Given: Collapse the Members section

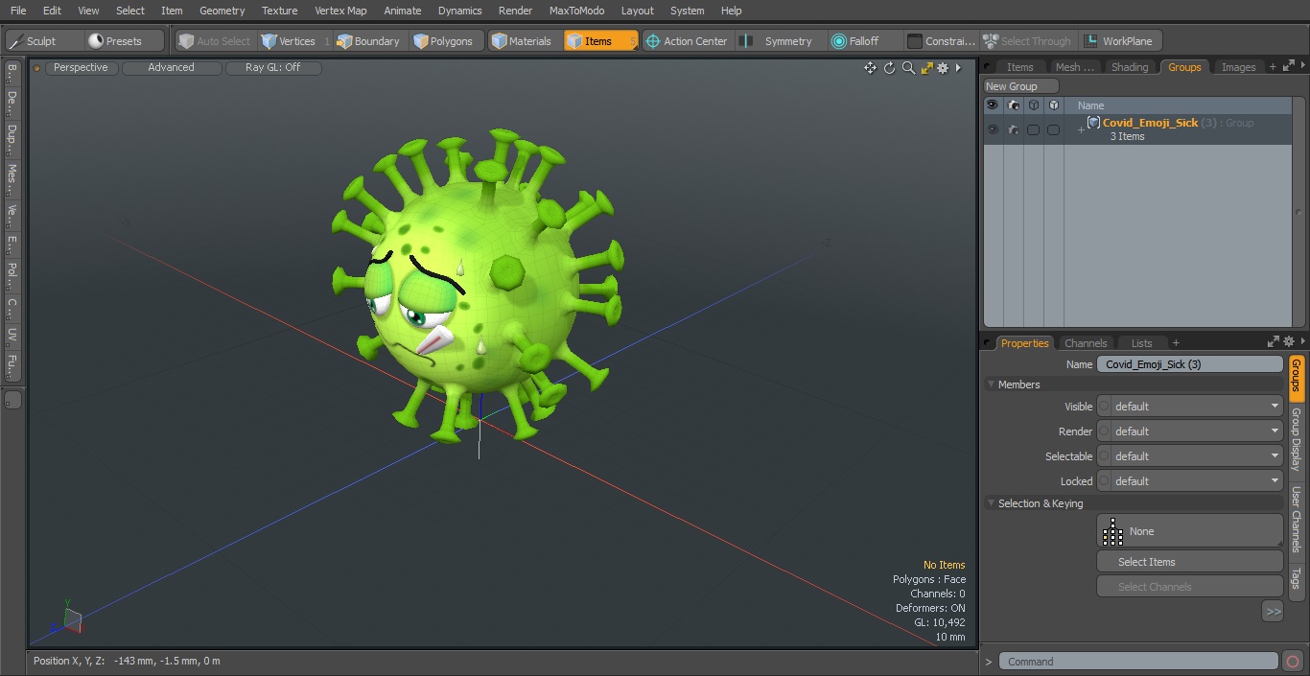Looking at the screenshot, I should coord(992,385).
